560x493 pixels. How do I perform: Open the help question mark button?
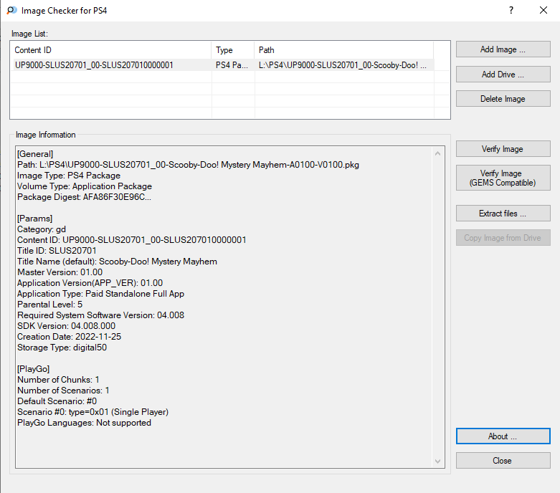pyautogui.click(x=511, y=10)
